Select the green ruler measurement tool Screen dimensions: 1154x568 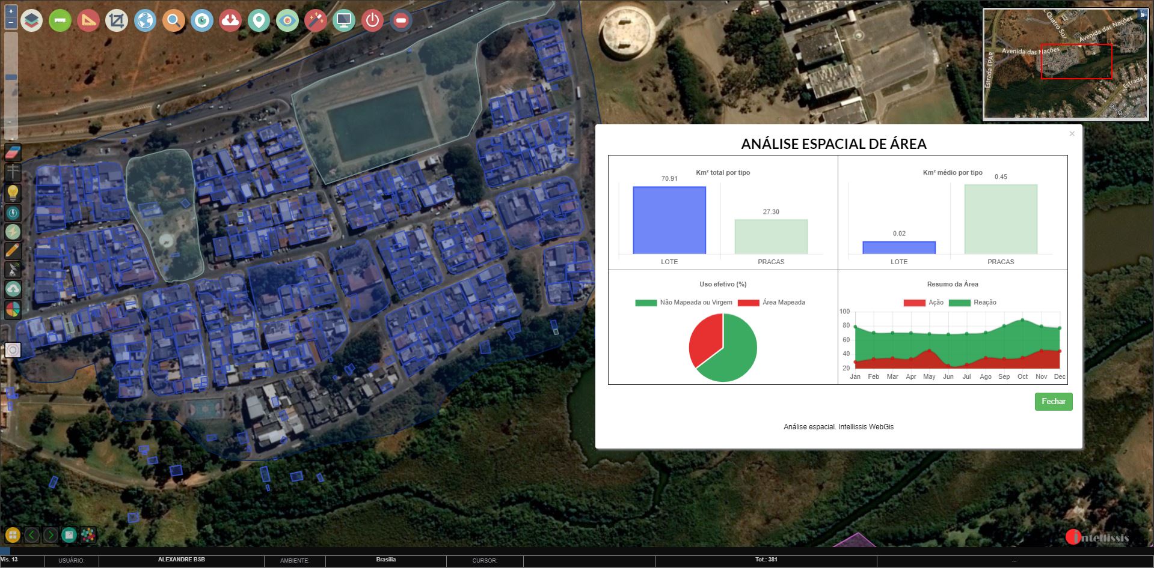coord(60,21)
